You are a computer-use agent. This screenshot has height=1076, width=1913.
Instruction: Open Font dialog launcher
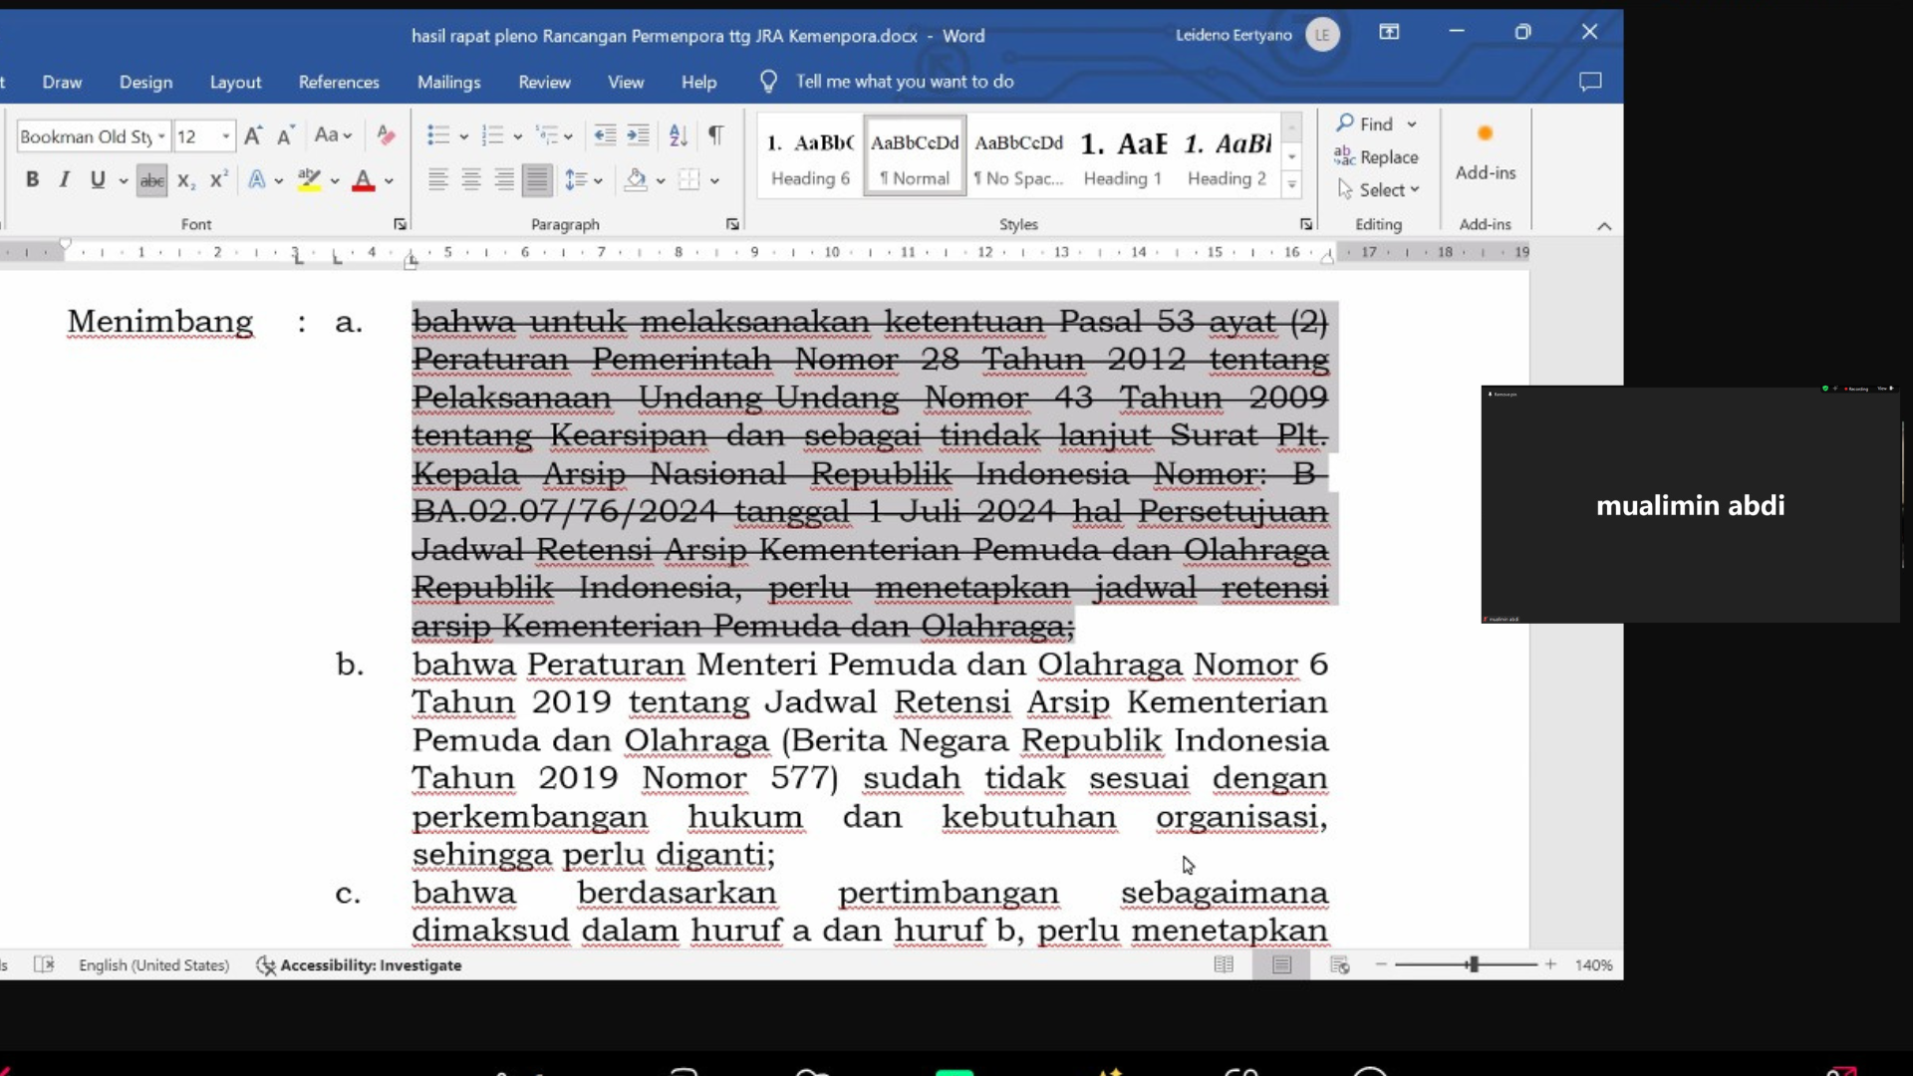click(400, 224)
